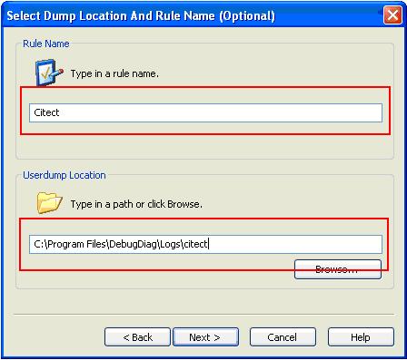The width and height of the screenshot is (407, 360).
Task: Click the dialog title bar text
Action: (x=141, y=15)
